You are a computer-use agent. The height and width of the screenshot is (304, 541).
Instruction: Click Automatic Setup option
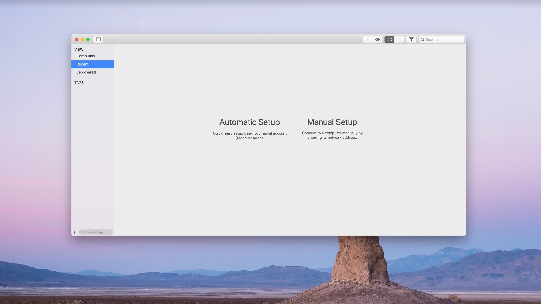pos(249,122)
